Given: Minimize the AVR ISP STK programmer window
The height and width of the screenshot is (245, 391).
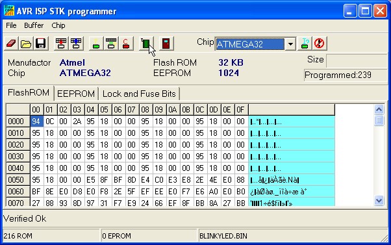Looking at the screenshot, I should [350, 11].
